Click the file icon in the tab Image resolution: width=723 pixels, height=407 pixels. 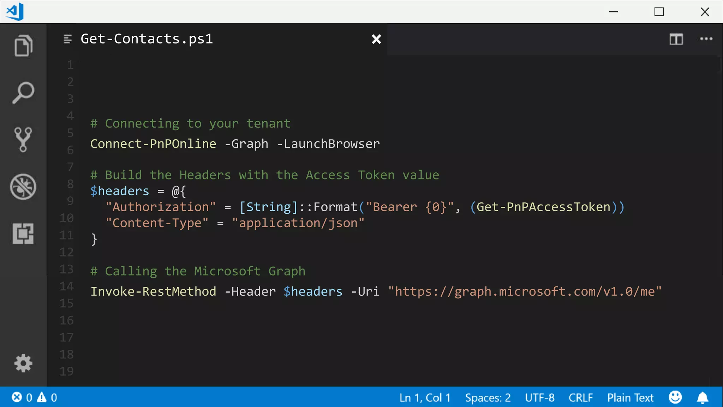point(68,39)
